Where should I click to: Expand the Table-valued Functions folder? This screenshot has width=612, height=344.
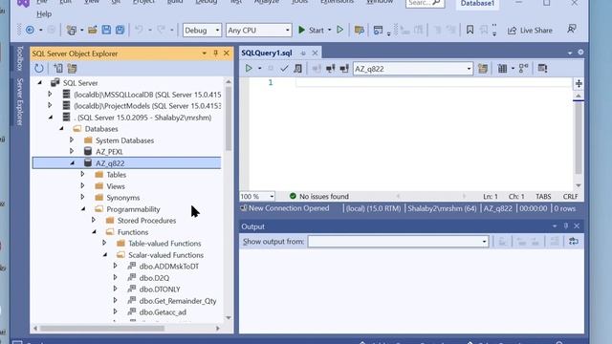pos(104,243)
